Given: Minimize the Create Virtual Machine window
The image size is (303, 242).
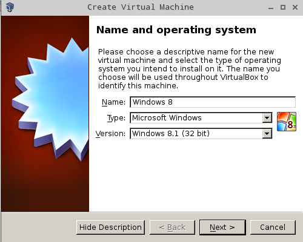Looking at the screenshot, I should click(271, 8).
